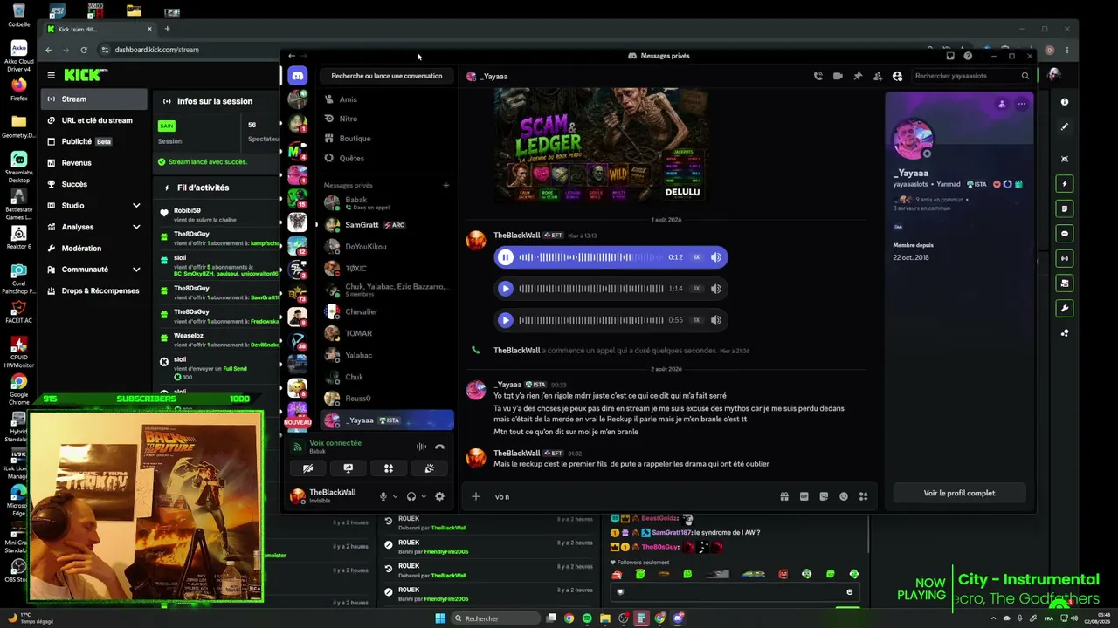Viewport: 1118px width, 628px height.
Task: Share your screen in Discord voice panel
Action: pos(348,468)
